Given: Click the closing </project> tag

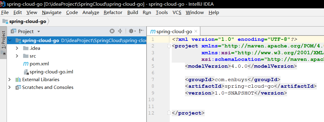Looking at the screenshot, I should pyautogui.click(x=188, y=113).
